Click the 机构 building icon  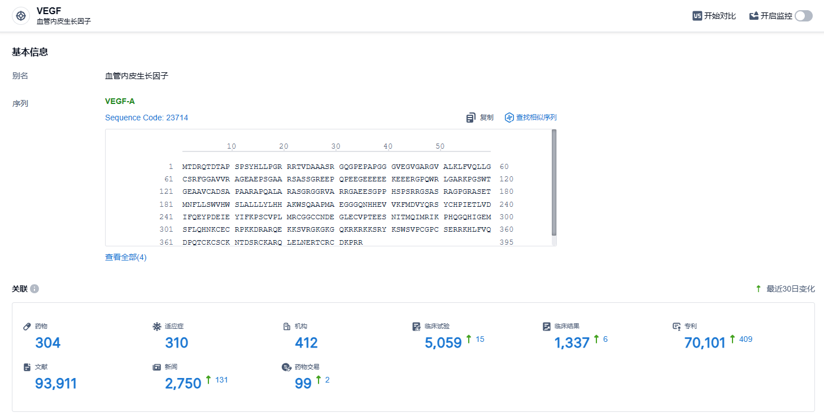tap(287, 327)
